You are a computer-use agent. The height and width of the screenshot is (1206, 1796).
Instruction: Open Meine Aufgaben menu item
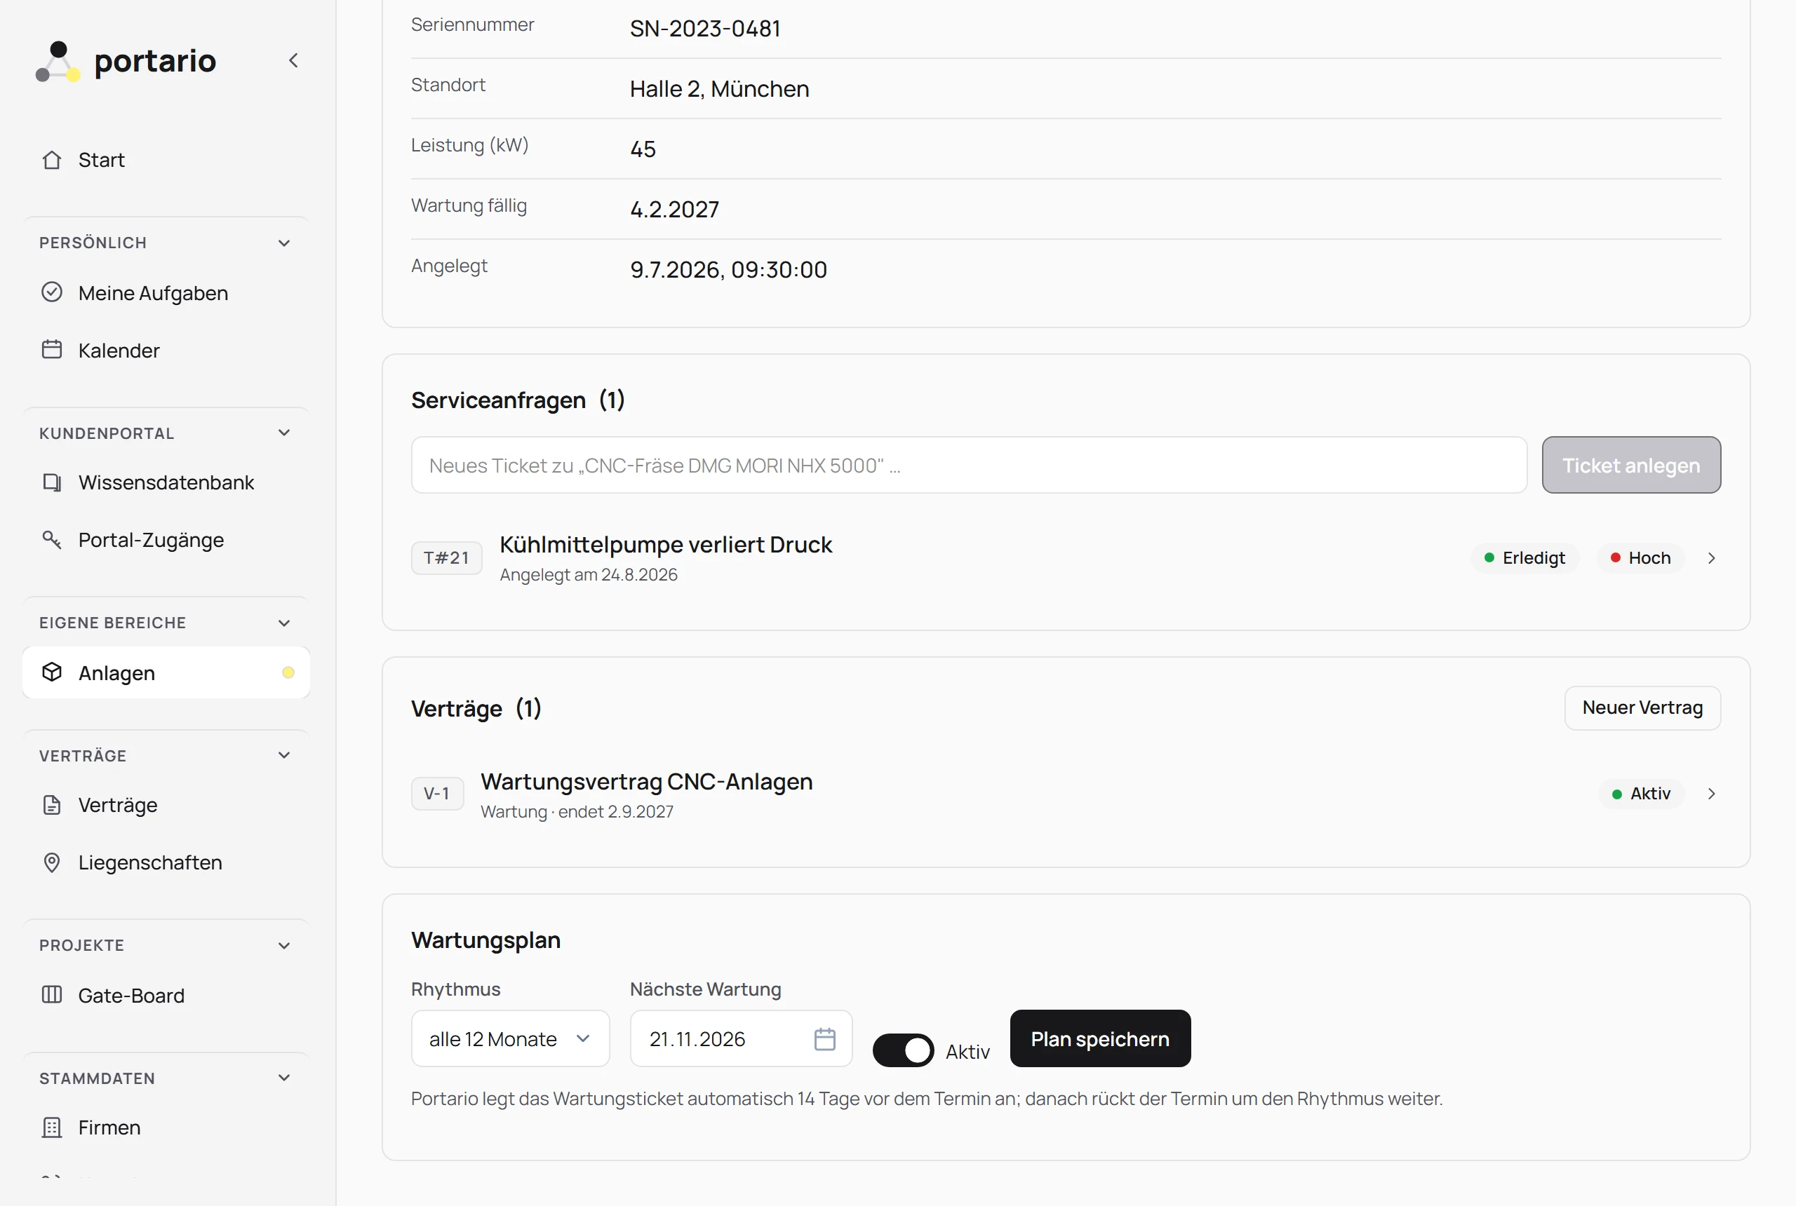[166, 292]
